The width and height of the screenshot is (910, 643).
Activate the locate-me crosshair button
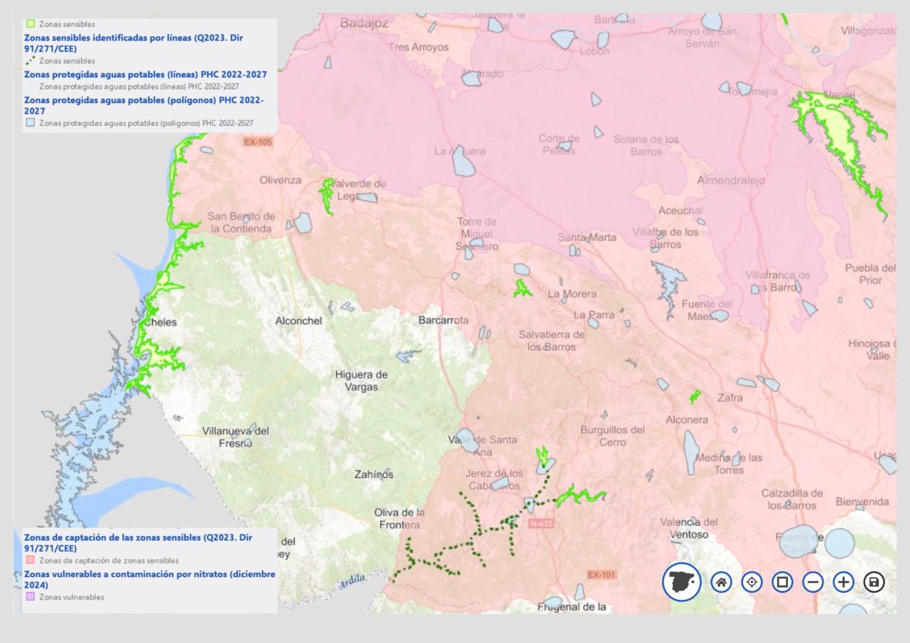[x=752, y=582]
